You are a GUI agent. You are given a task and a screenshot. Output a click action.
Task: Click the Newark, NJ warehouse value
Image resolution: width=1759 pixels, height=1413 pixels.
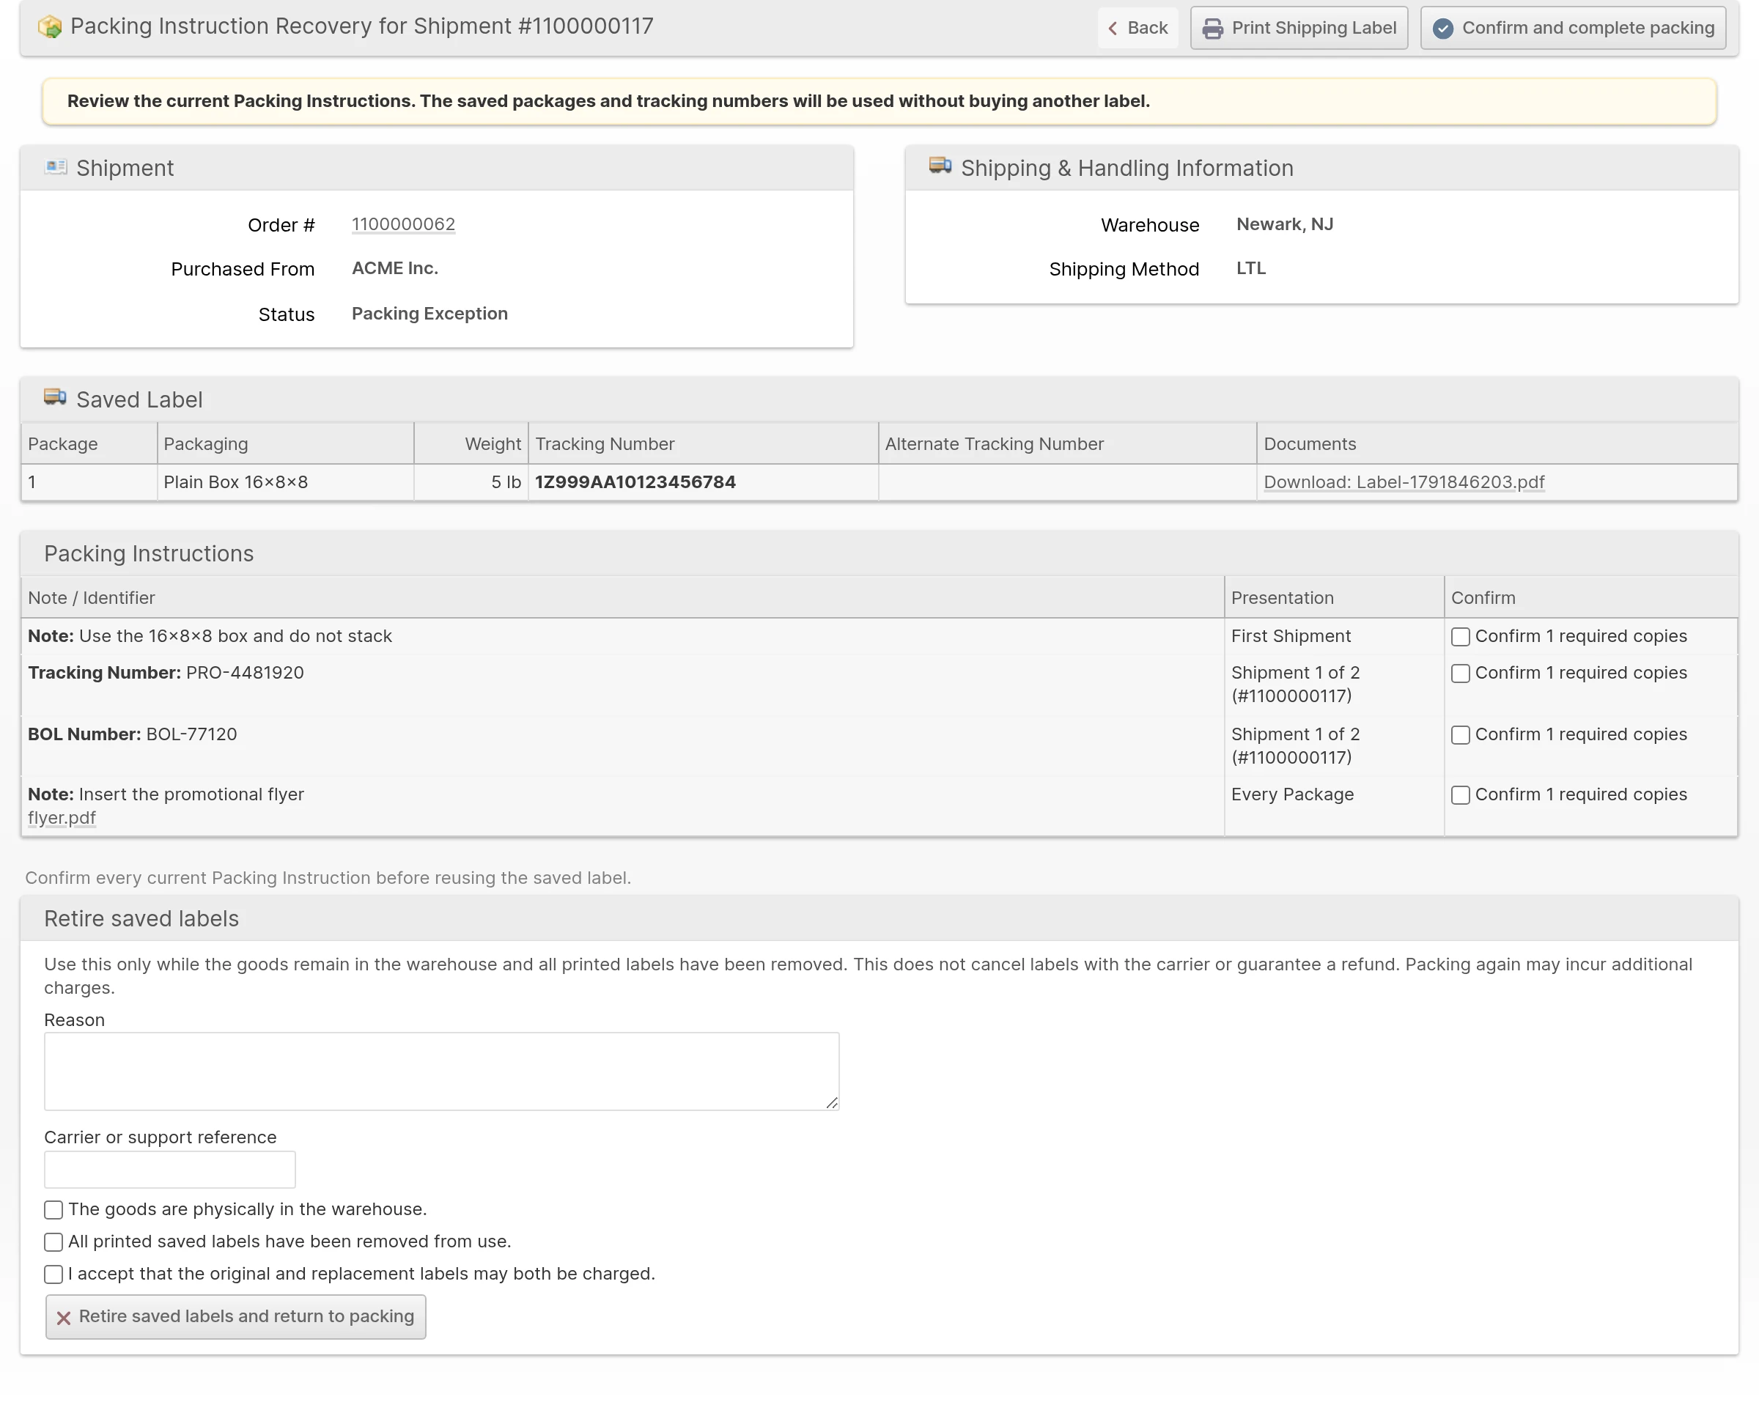coord(1285,224)
